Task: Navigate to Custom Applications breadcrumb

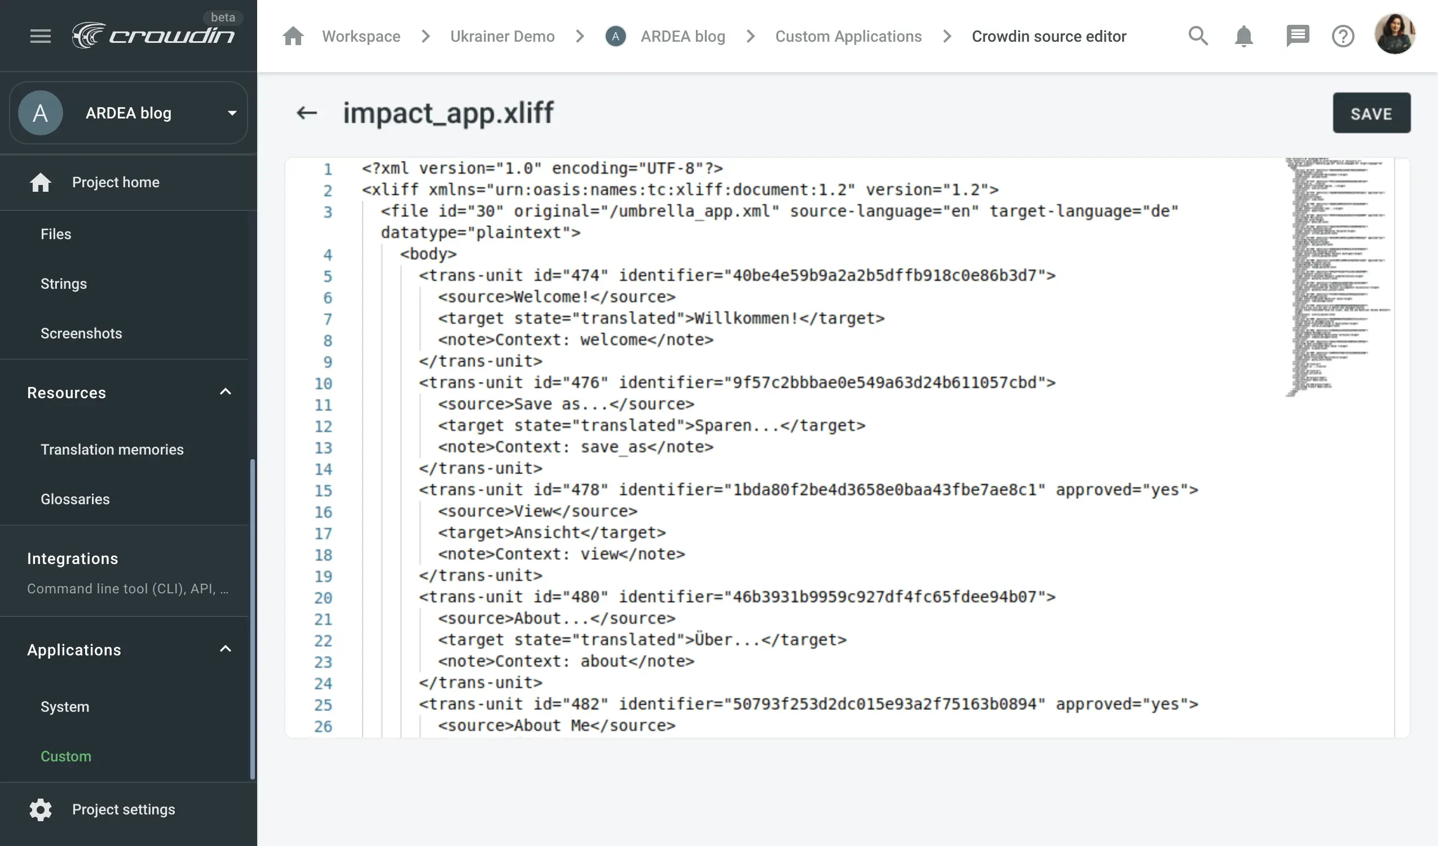Action: 849,36
